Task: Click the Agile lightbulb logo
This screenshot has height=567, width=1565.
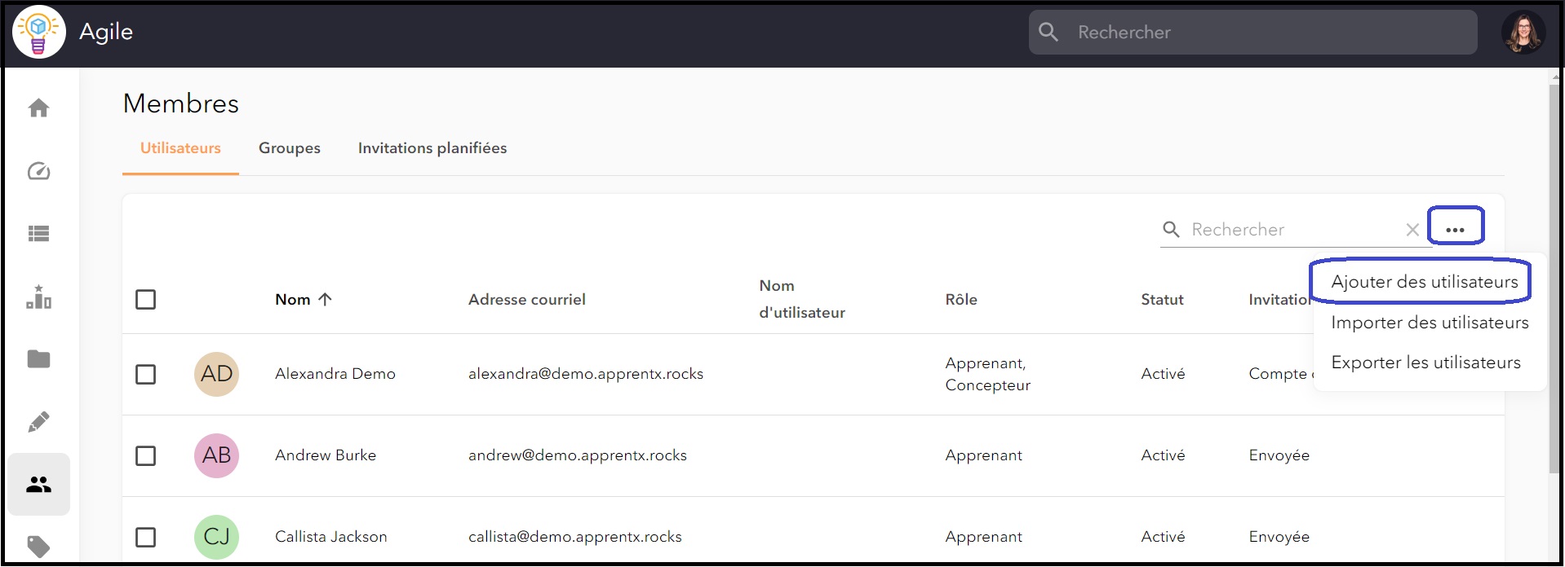Action: [38, 32]
